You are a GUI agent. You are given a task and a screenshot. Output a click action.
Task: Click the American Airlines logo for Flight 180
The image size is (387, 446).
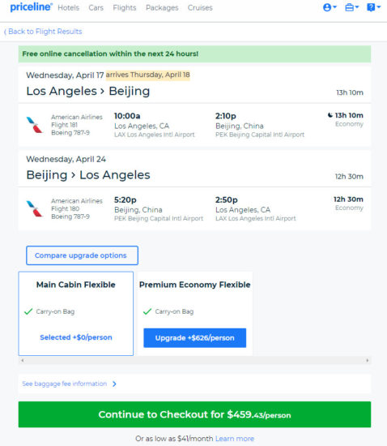(x=34, y=208)
